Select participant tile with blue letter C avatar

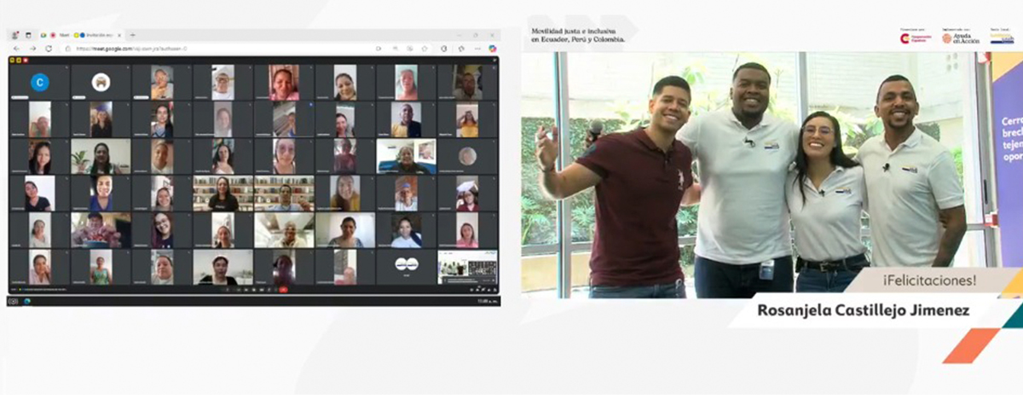tap(39, 83)
